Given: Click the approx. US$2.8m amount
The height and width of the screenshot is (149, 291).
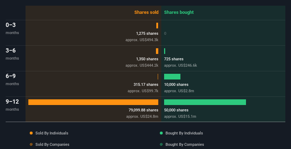Looking at the screenshot, I should tap(179, 91).
